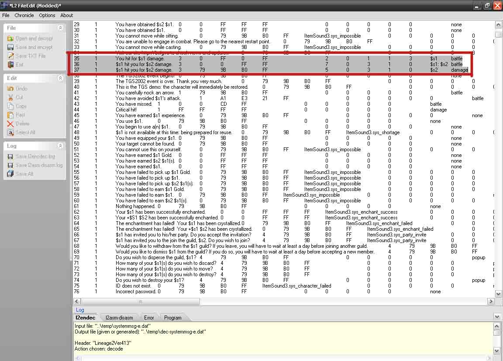This screenshot has height=361, width=503.
Task: Collapse the Log panel section
Action: click(x=60, y=146)
